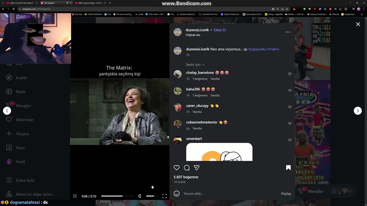Open the 'Sora' bookmark
The height and width of the screenshot is (206, 367).
click(108, 14)
